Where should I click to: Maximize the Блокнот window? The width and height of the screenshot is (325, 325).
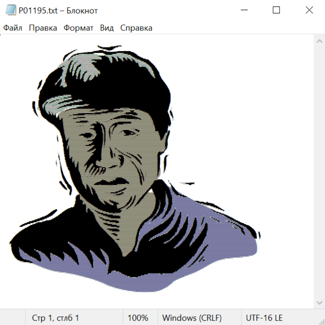pyautogui.click(x=276, y=10)
